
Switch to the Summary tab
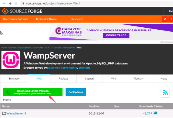coord(14,78)
